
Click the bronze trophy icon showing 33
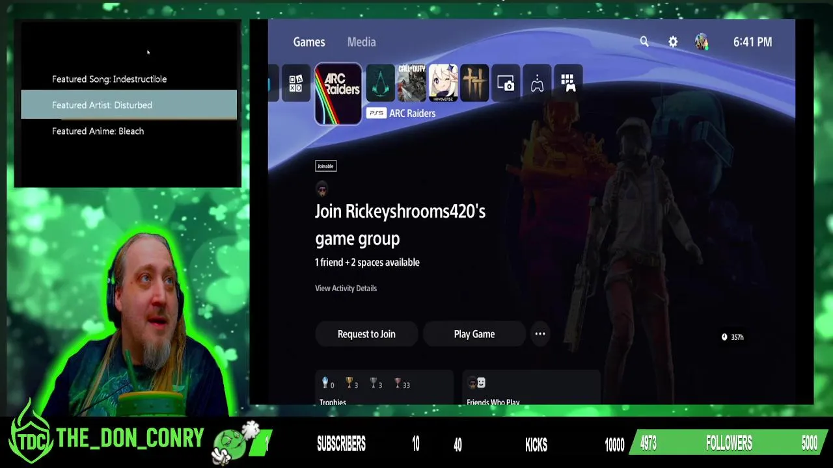tap(398, 383)
